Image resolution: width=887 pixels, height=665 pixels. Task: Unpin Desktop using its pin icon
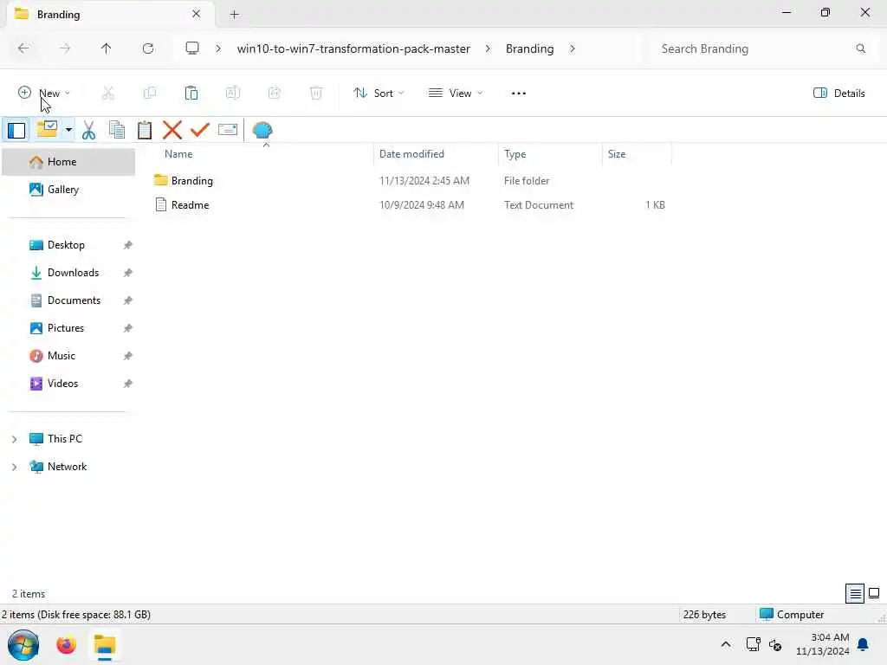[x=128, y=245]
